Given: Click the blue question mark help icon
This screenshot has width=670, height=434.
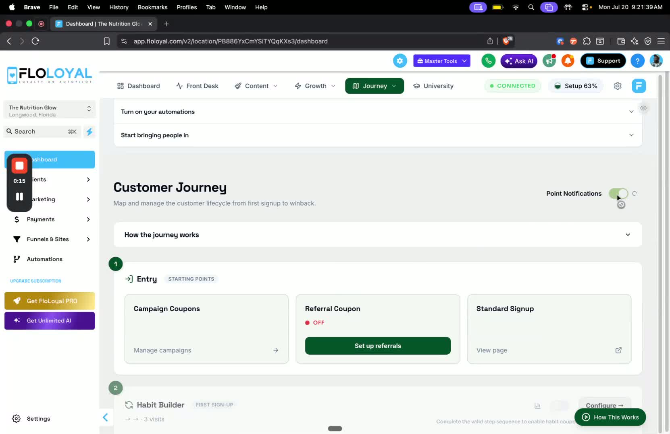Looking at the screenshot, I should point(637,61).
